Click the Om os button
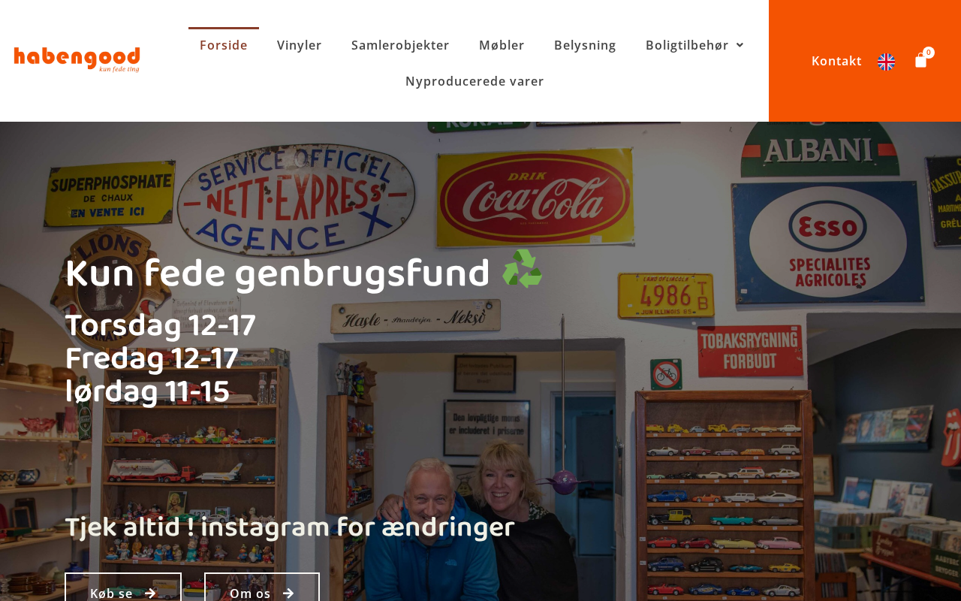961x601 pixels. (x=262, y=587)
